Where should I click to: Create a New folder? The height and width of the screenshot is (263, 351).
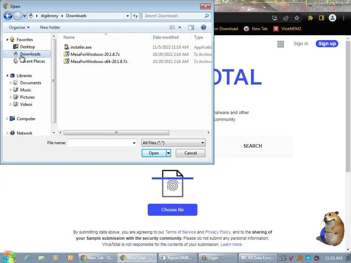[50, 27]
